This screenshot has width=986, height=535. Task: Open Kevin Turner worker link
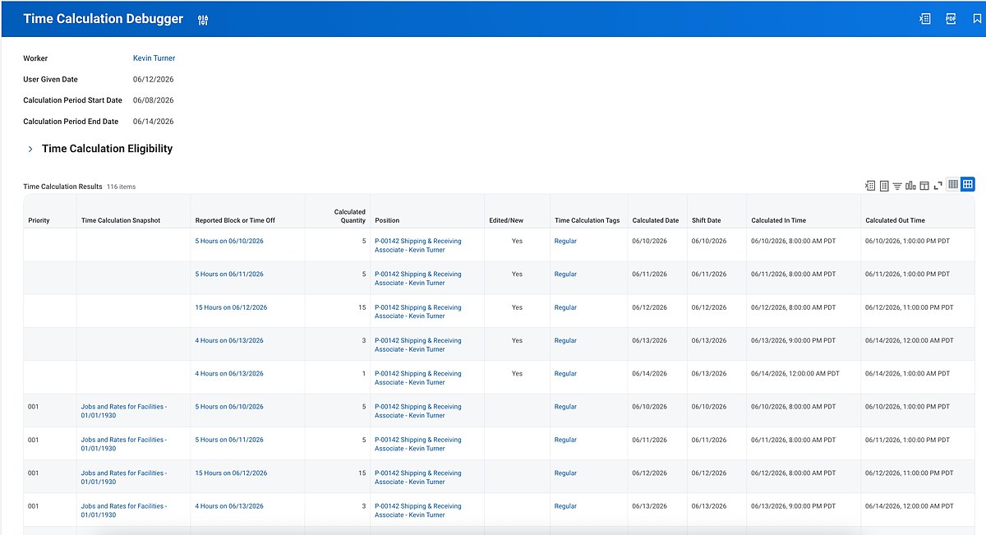154,58
